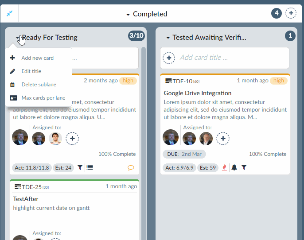
Task: Open the TDE-25 card ID link
Action: click(31, 187)
